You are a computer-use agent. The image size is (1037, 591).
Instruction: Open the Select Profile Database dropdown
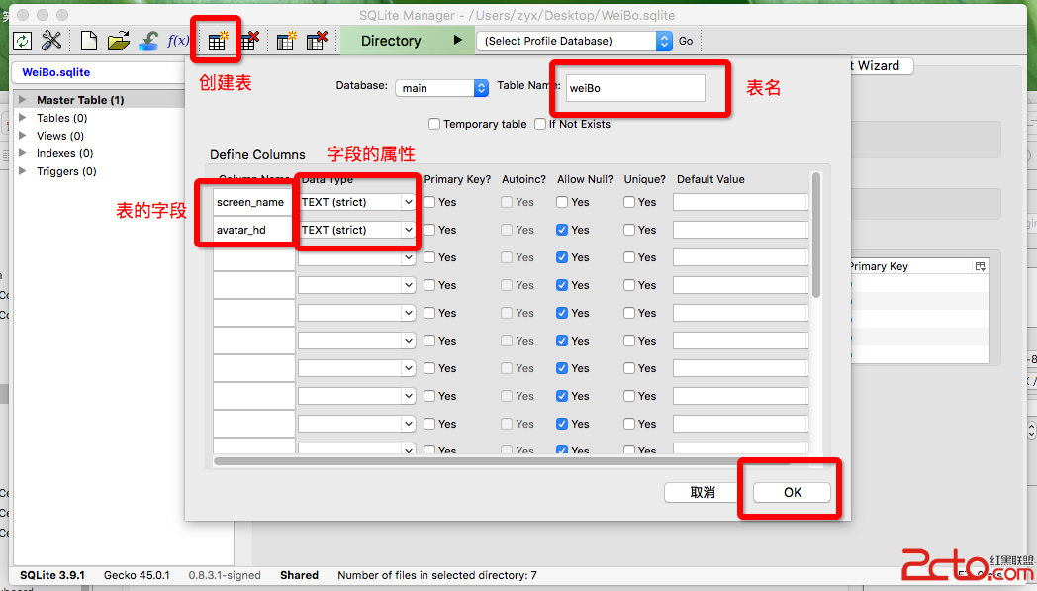(x=575, y=41)
